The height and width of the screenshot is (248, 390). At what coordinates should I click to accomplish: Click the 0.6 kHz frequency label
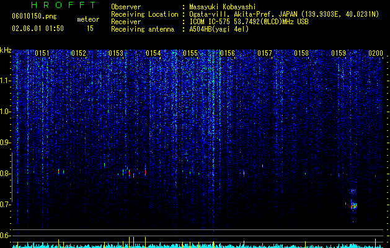(5, 236)
